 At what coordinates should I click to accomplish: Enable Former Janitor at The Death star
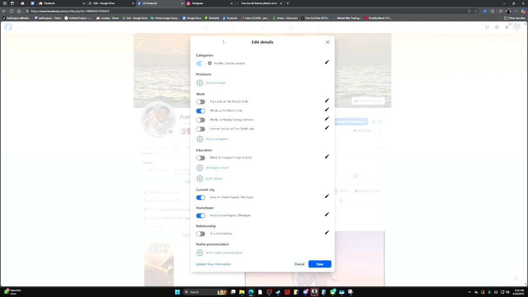pos(200,129)
